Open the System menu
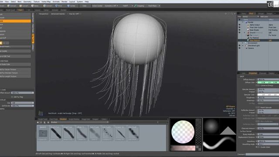This screenshot has width=279, height=157. click(x=80, y=2)
